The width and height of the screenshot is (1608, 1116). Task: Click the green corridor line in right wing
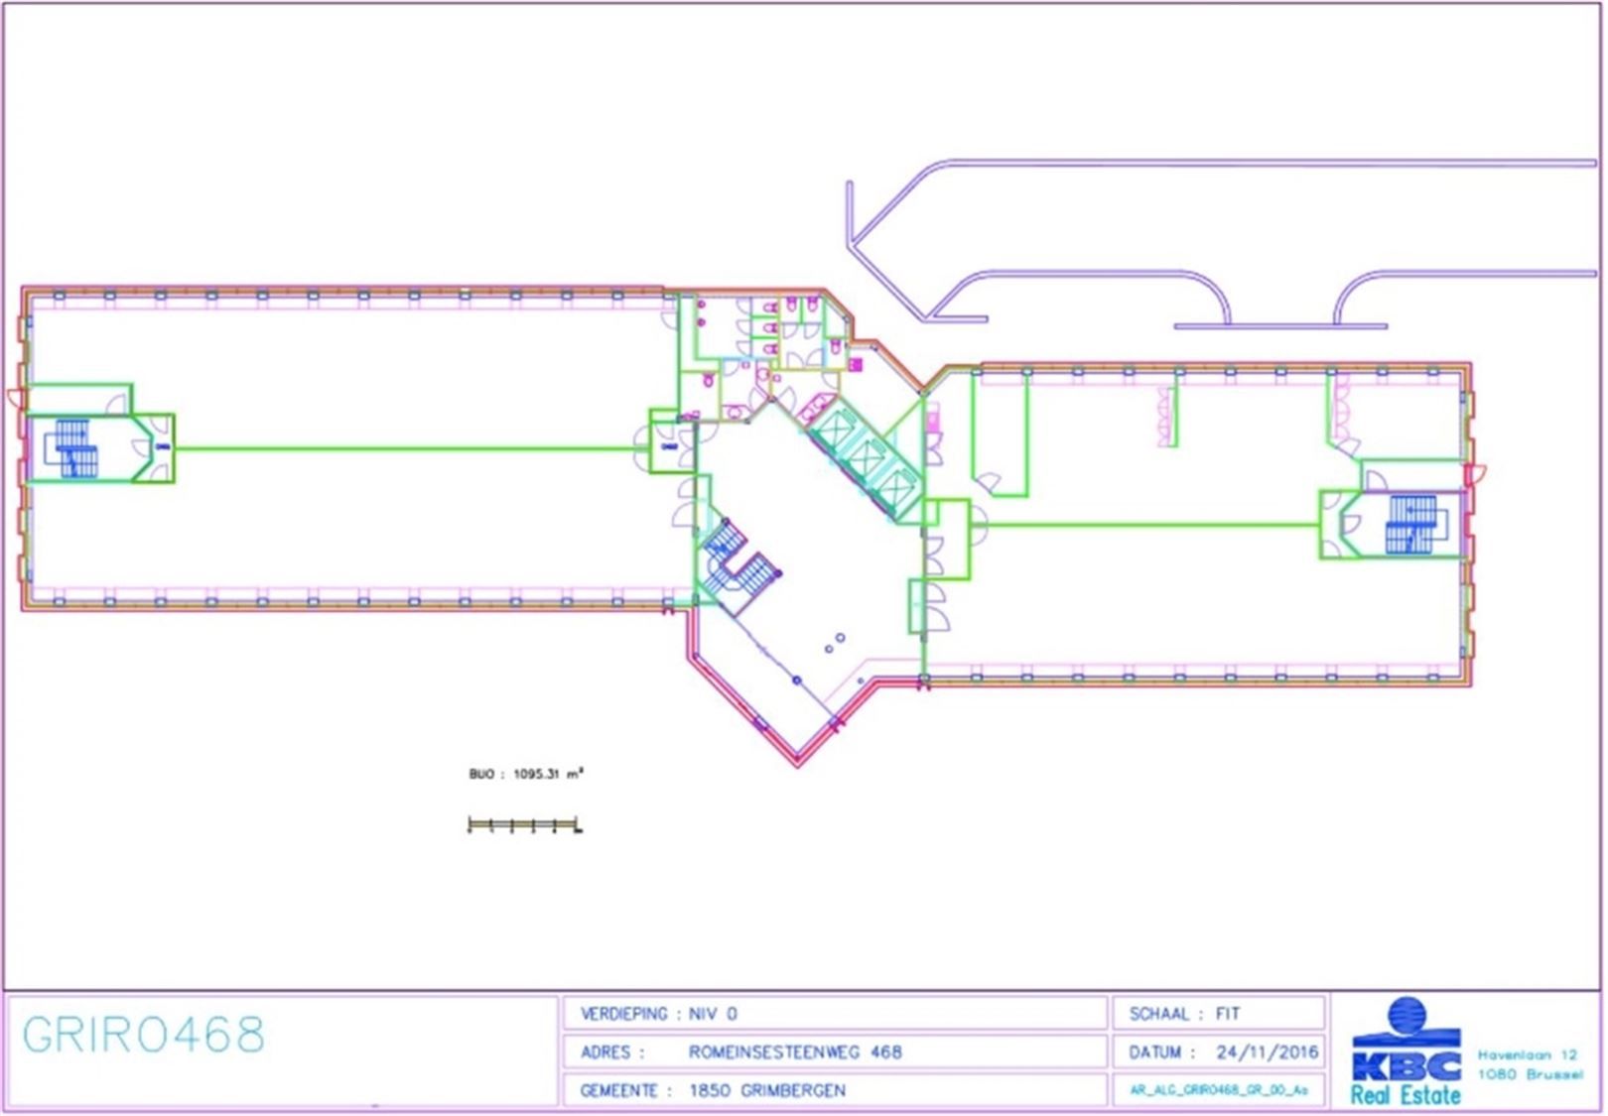[1151, 525]
